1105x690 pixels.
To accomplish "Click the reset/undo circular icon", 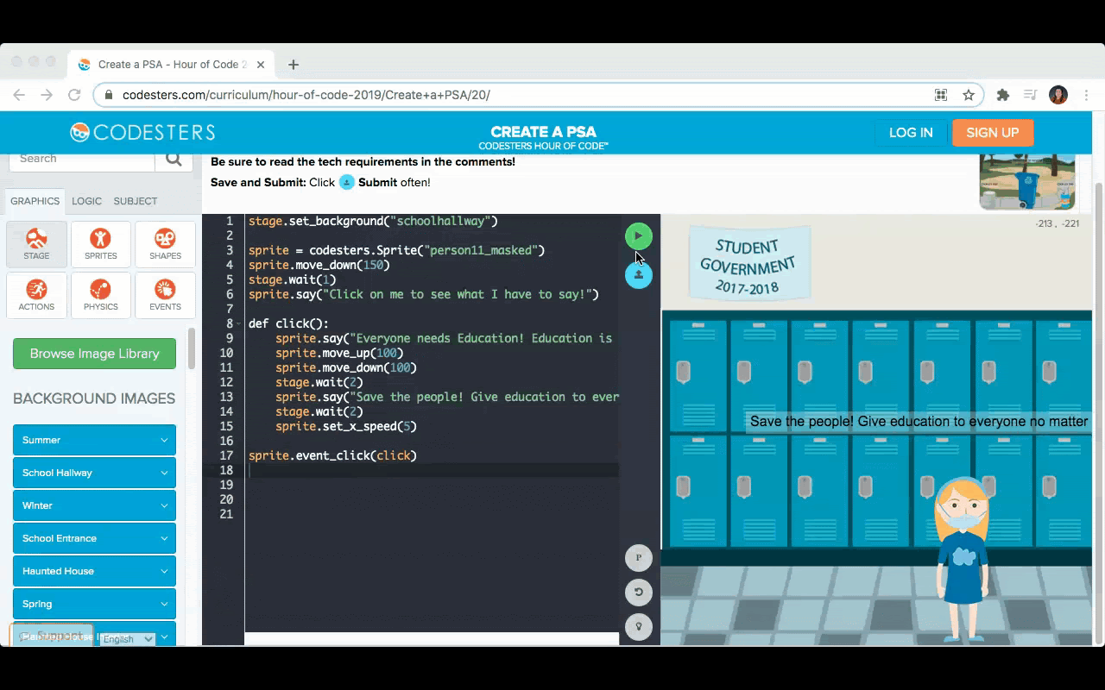I will tap(638, 592).
